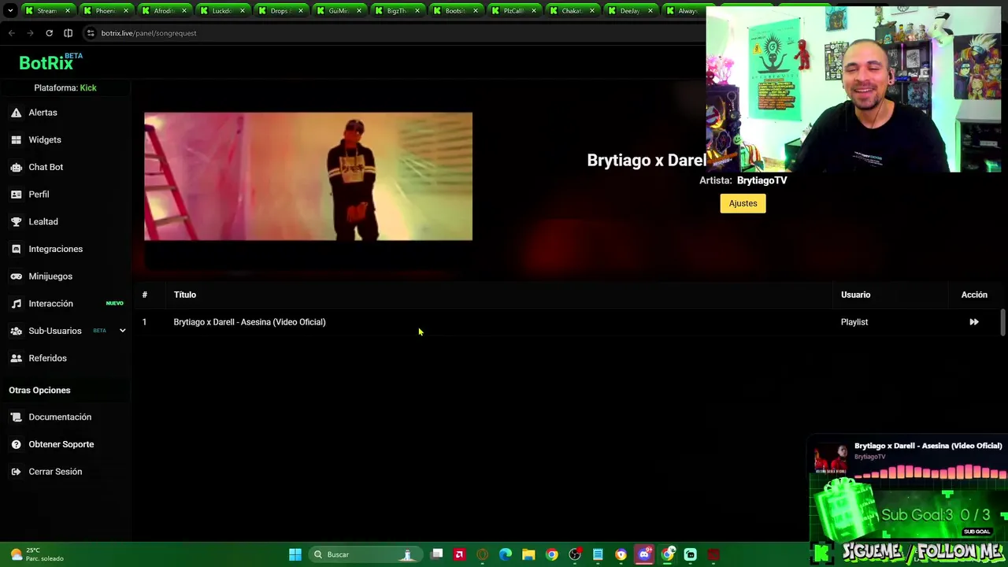Click the BotRix logo
The image size is (1008, 567).
[50, 62]
